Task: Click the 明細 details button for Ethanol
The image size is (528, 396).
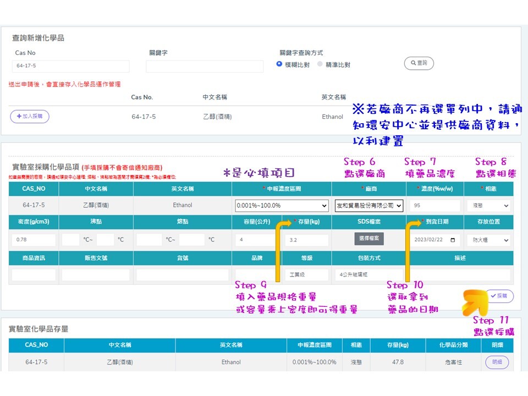Action: pos(497,362)
